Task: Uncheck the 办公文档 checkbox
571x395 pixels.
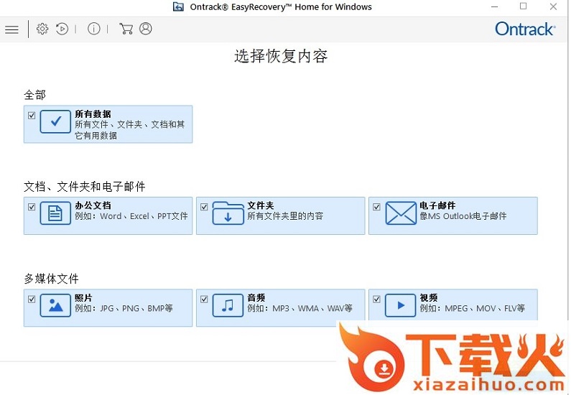Action: 32,207
